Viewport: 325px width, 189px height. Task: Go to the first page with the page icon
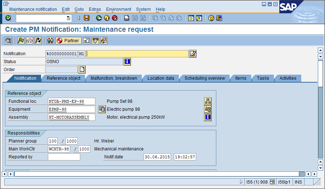[155, 18]
